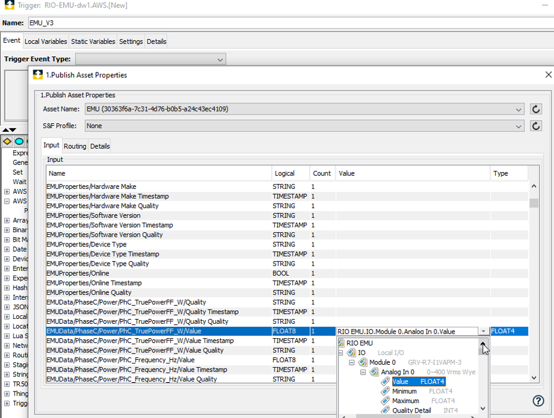
Task: Select the PhC_Frequency_Hz/Value row
Action: 191,360
